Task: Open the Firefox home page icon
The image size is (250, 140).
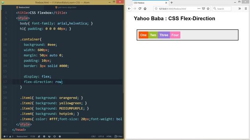Action: click(x=145, y=9)
